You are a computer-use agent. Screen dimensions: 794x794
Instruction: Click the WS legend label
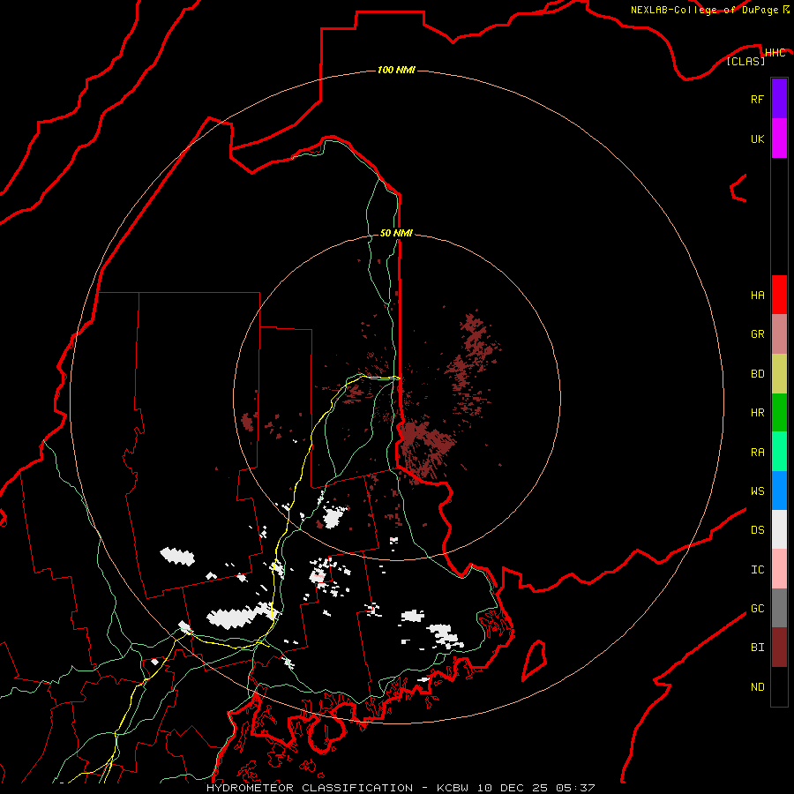tap(757, 491)
